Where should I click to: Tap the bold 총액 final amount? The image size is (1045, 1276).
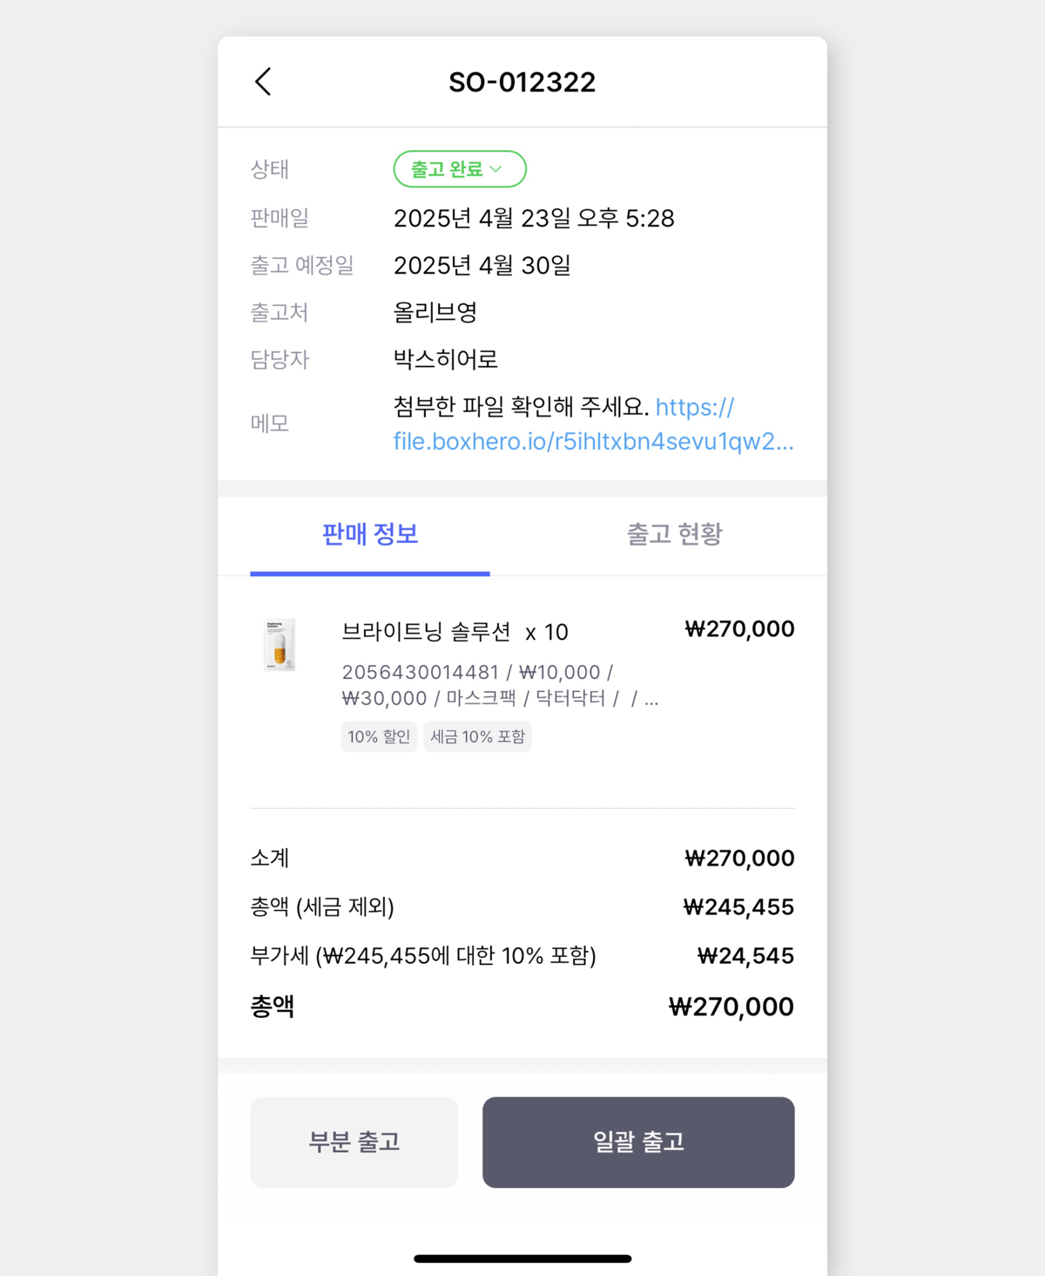(731, 1007)
